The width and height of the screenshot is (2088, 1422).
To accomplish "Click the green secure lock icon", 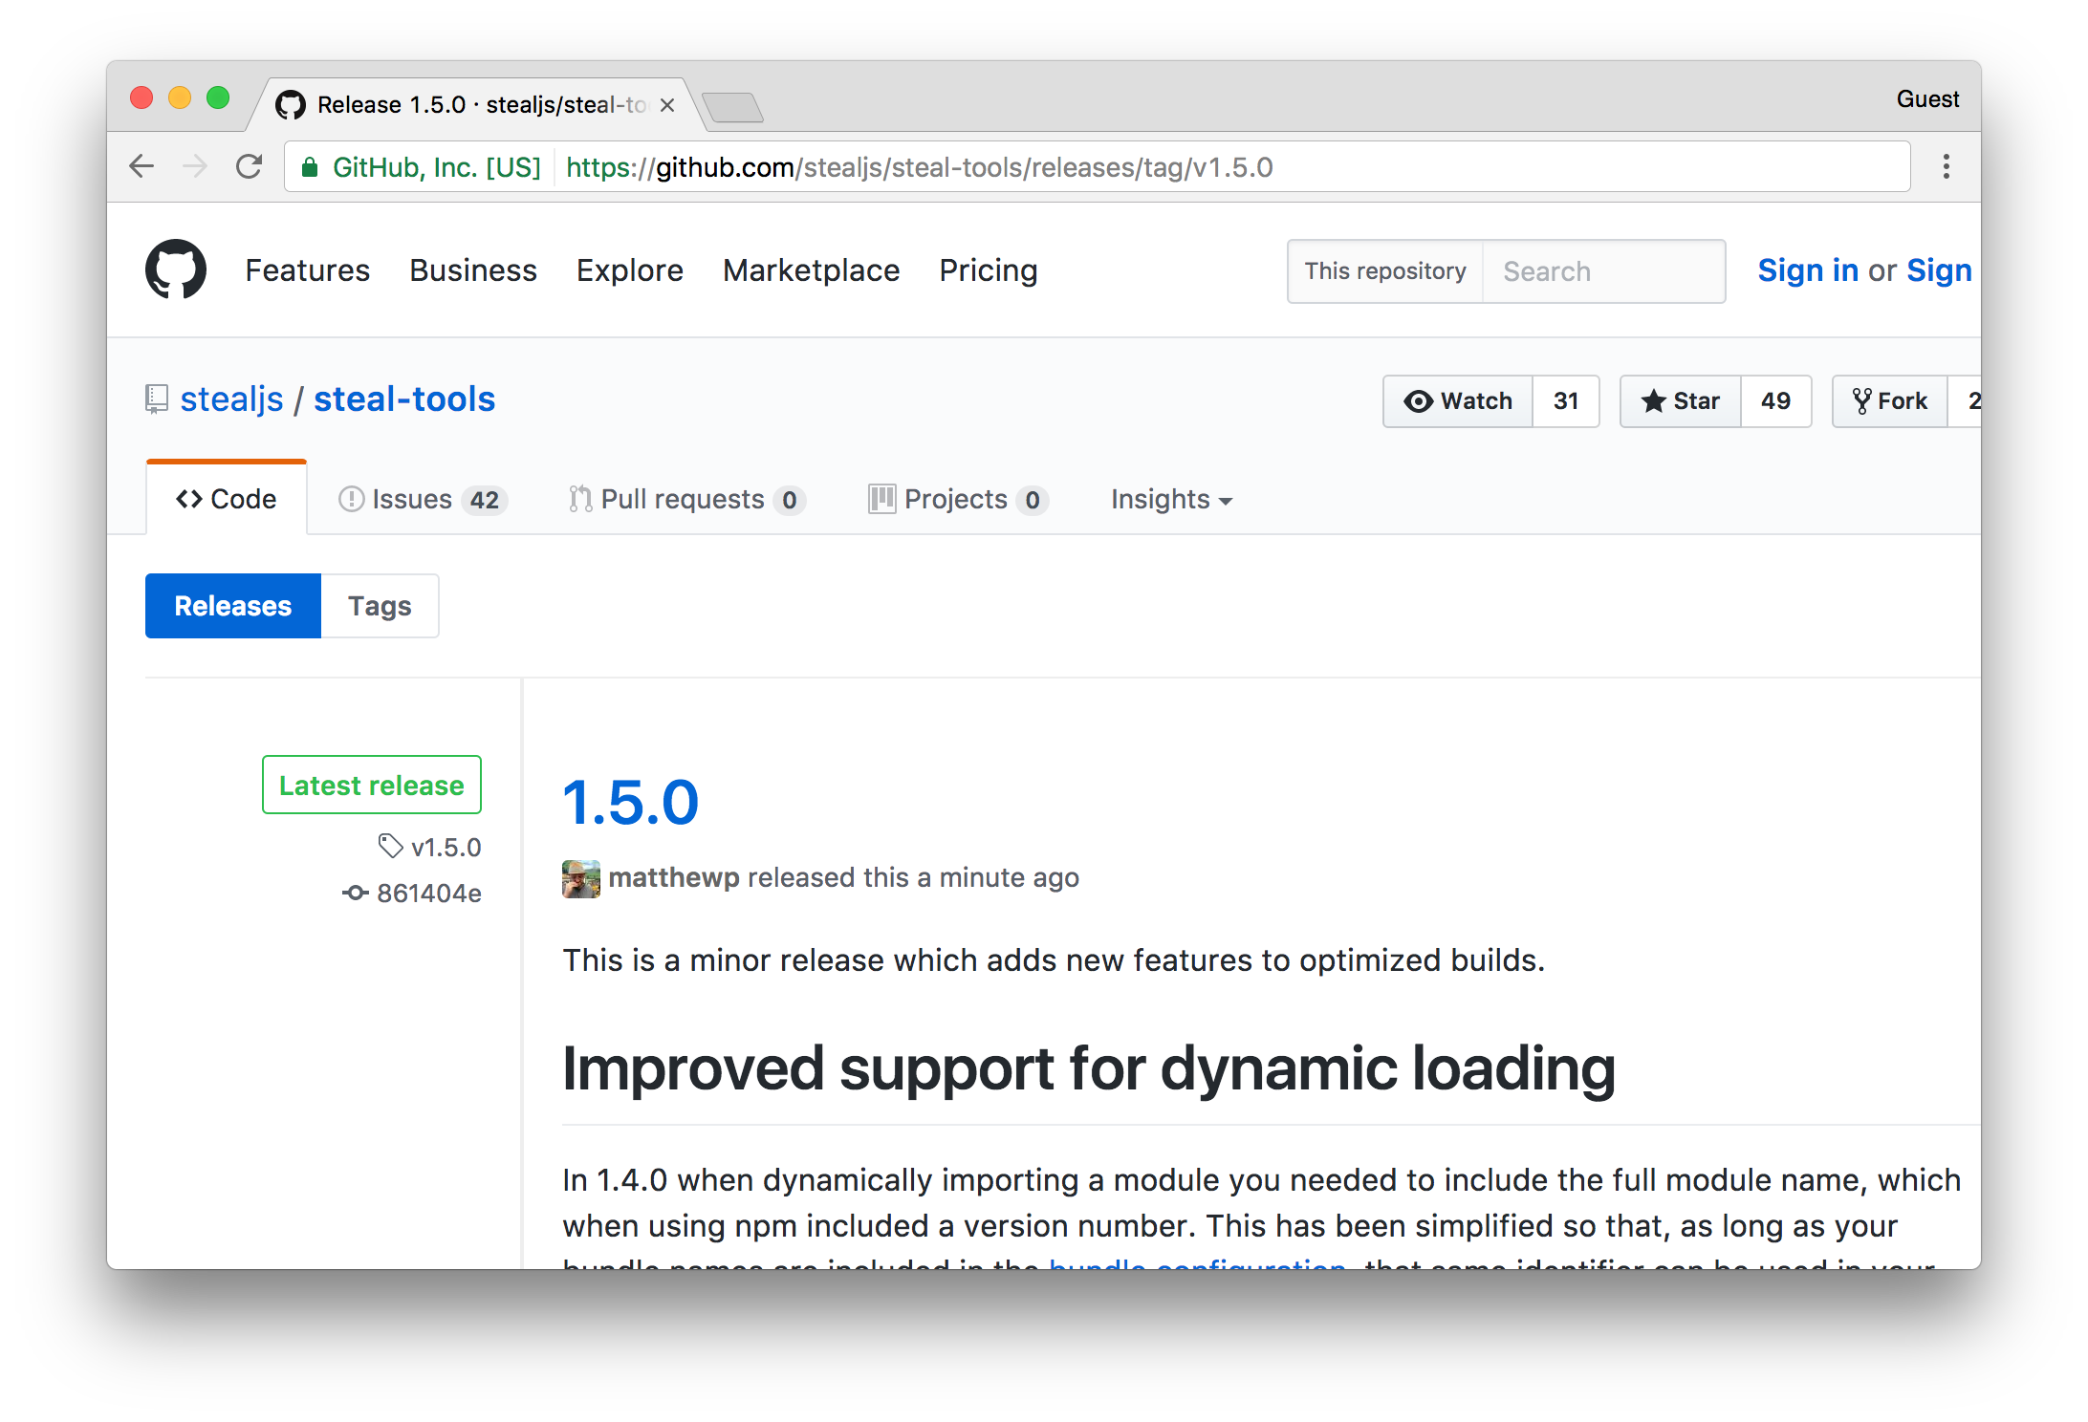I will 310,168.
